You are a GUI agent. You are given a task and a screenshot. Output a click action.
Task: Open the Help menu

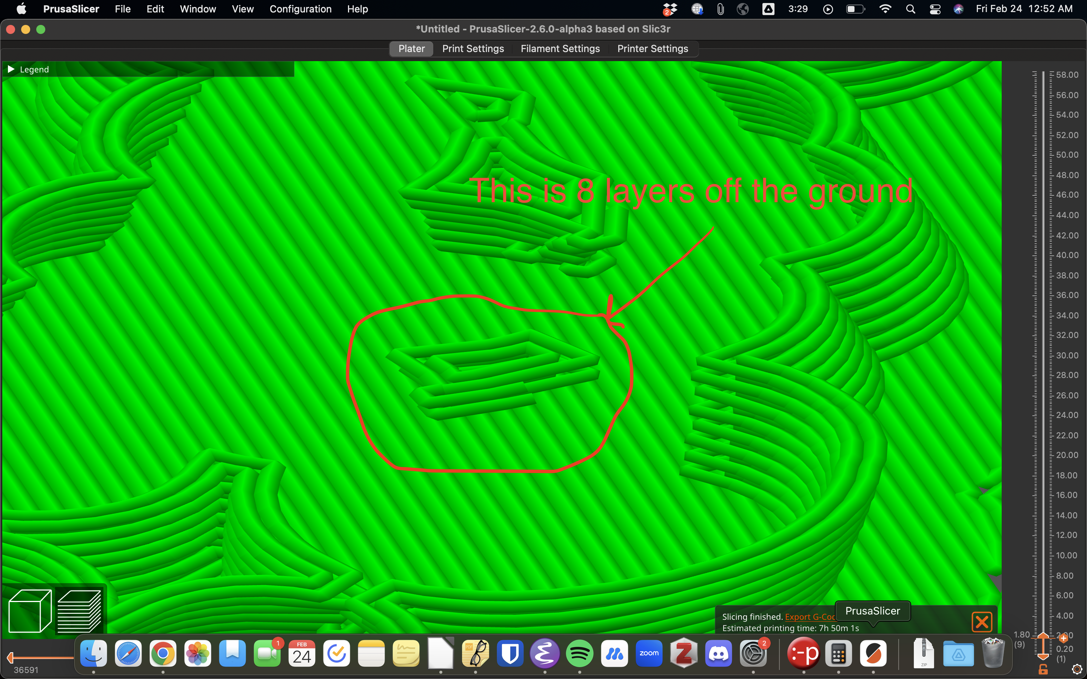pos(357,9)
